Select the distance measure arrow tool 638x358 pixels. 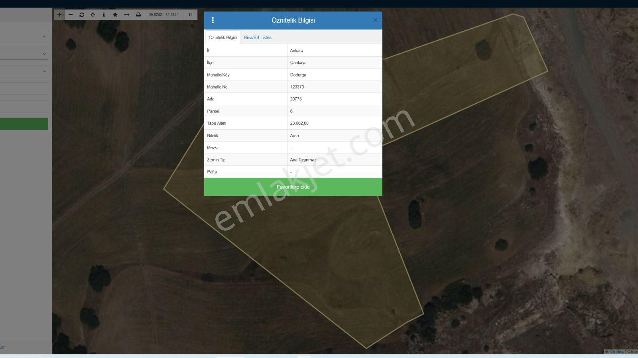(x=127, y=15)
